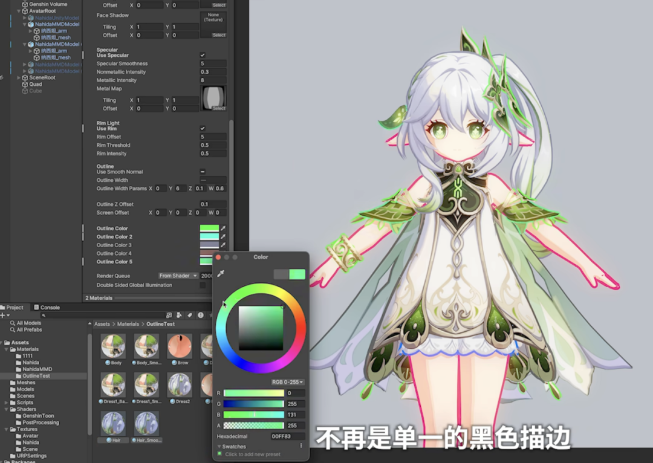Collapse the Materials folder tree arrow

tap(7, 349)
